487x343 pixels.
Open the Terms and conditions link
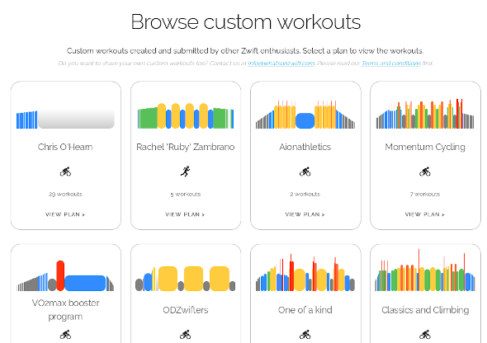point(391,63)
